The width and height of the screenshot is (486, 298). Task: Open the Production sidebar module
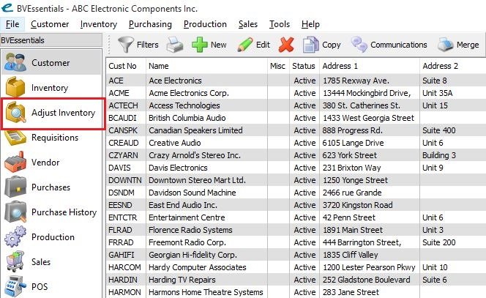[x=51, y=237]
